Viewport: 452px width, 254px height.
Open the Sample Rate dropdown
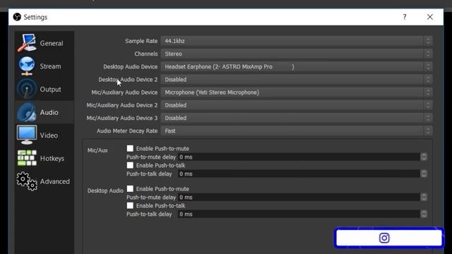coord(297,41)
